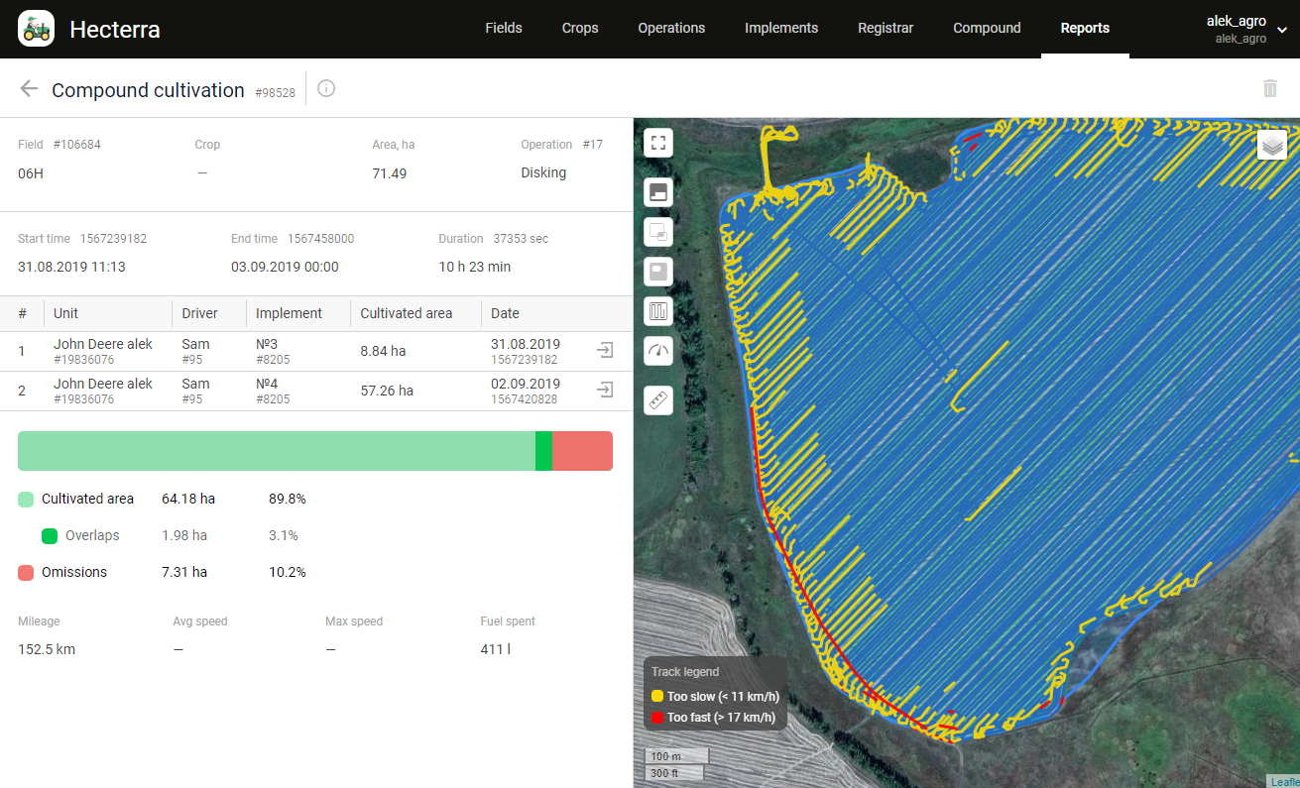Show the track lines on map

click(x=658, y=311)
